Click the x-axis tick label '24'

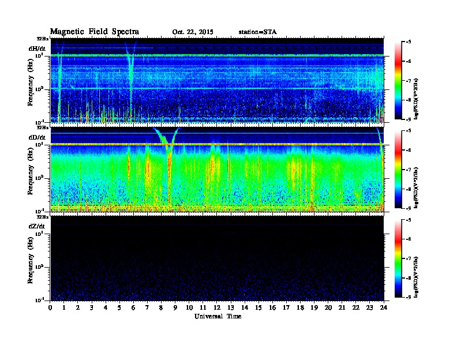point(384,307)
